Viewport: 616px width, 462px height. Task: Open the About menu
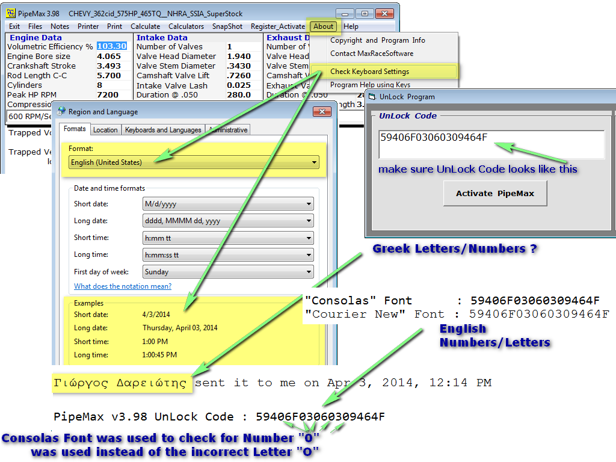(323, 26)
